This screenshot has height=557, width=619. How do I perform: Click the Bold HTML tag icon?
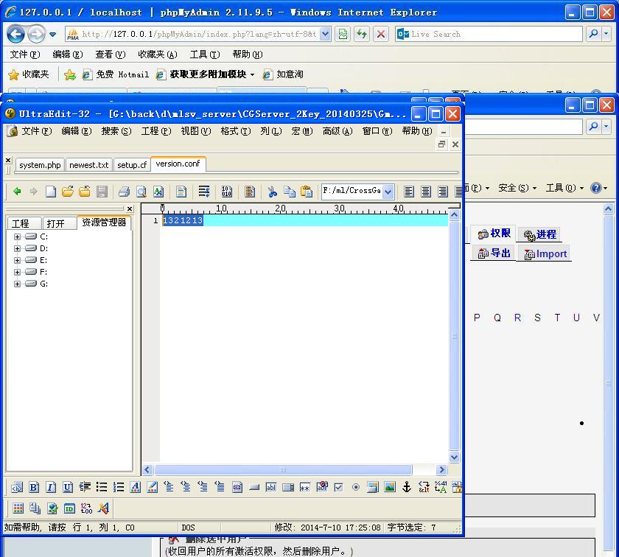pyautogui.click(x=33, y=487)
